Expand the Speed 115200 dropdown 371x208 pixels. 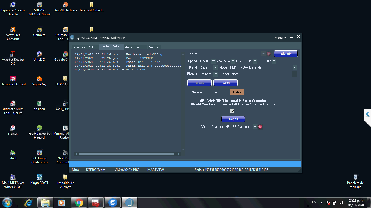(213, 61)
